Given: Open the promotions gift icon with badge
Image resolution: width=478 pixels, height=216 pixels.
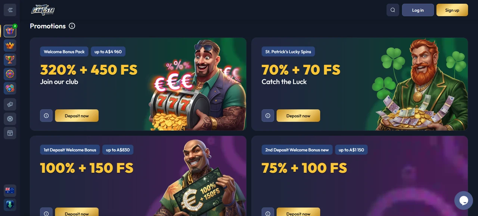Looking at the screenshot, I should pyautogui.click(x=10, y=31).
